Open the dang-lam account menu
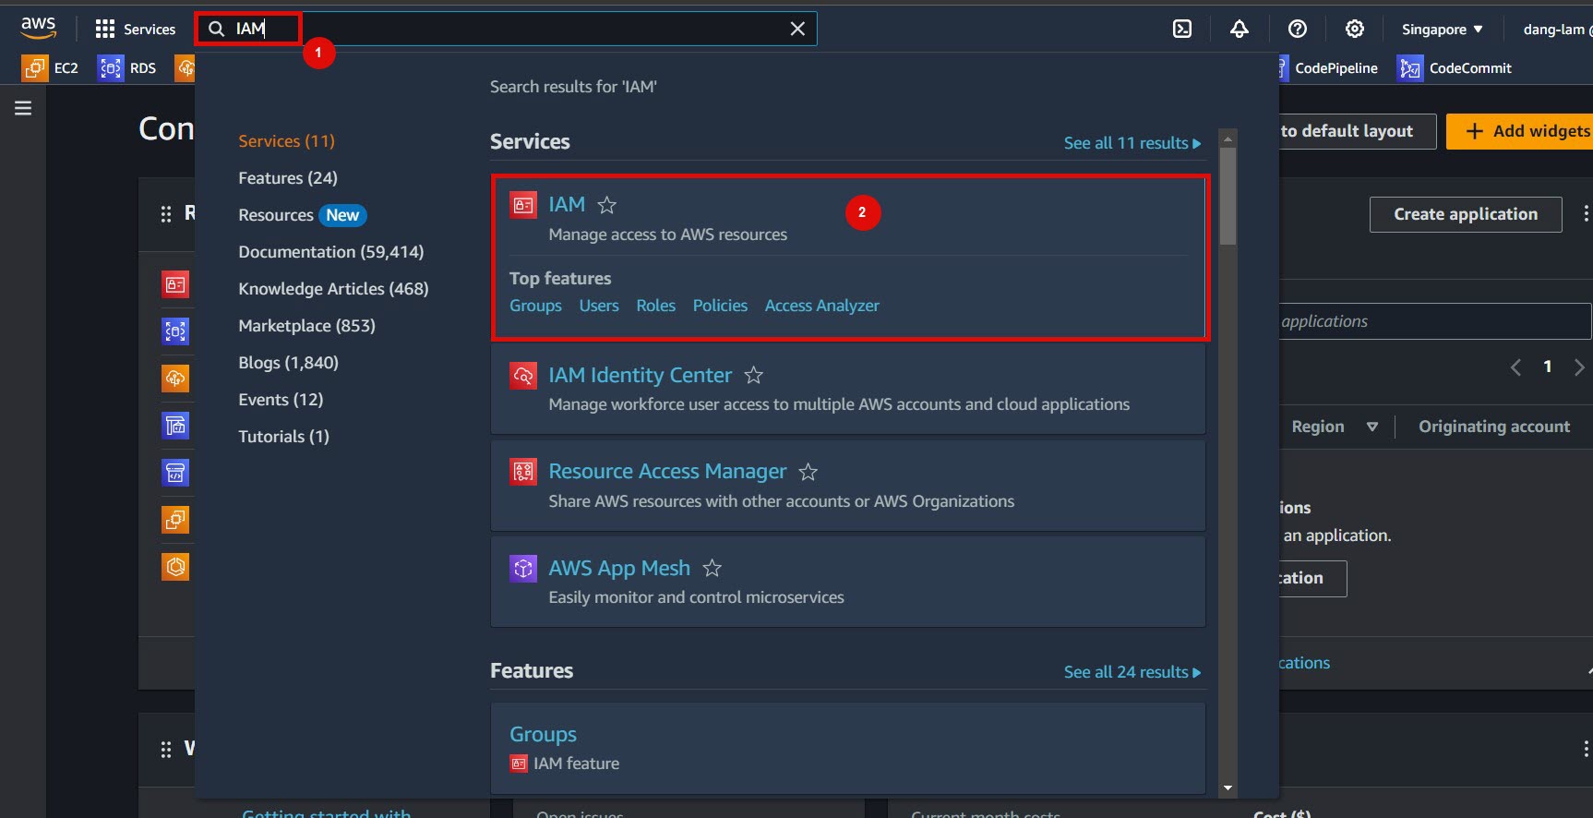The image size is (1593, 818). click(1557, 30)
